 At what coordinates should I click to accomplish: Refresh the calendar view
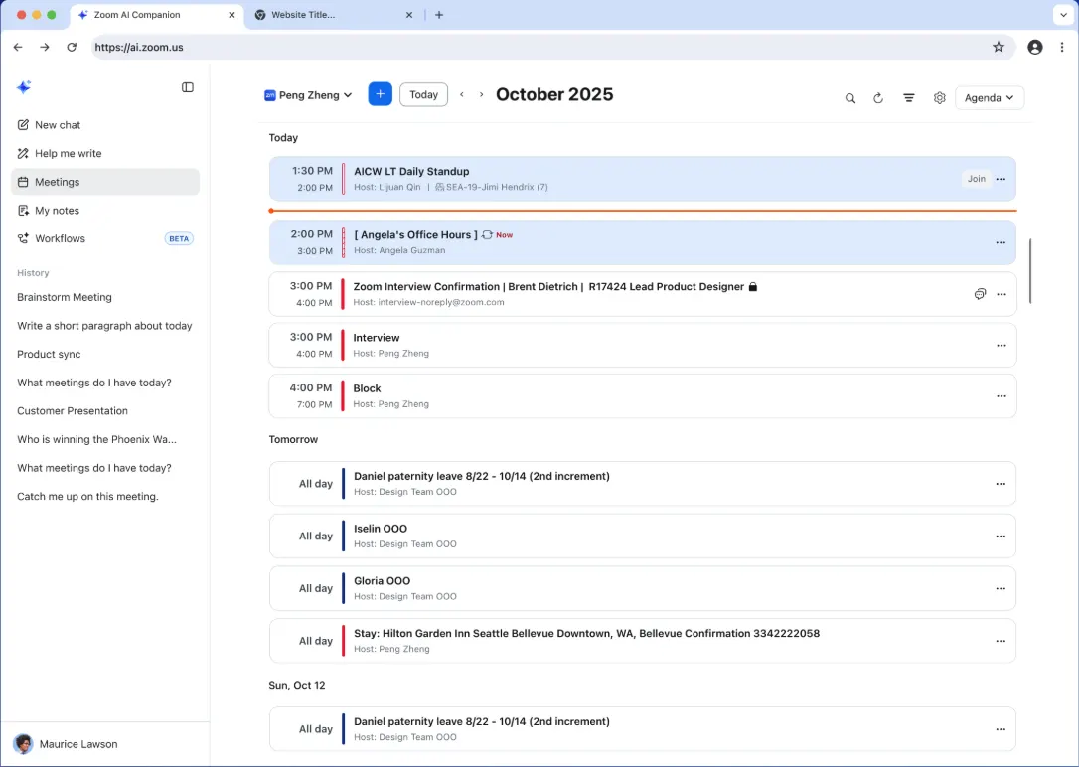click(878, 97)
